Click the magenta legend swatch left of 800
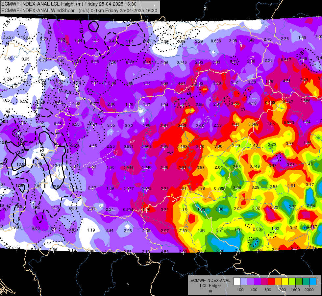Screen dimensions: 322x296 coord(264,282)
